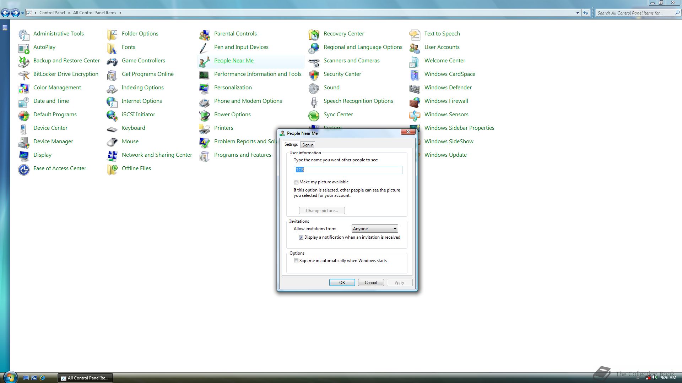Open Speech Recognition Options microphone icon
The image size is (682, 383).
314,102
